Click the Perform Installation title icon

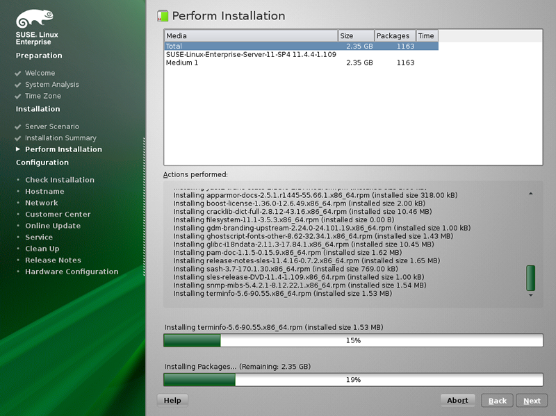click(x=163, y=15)
